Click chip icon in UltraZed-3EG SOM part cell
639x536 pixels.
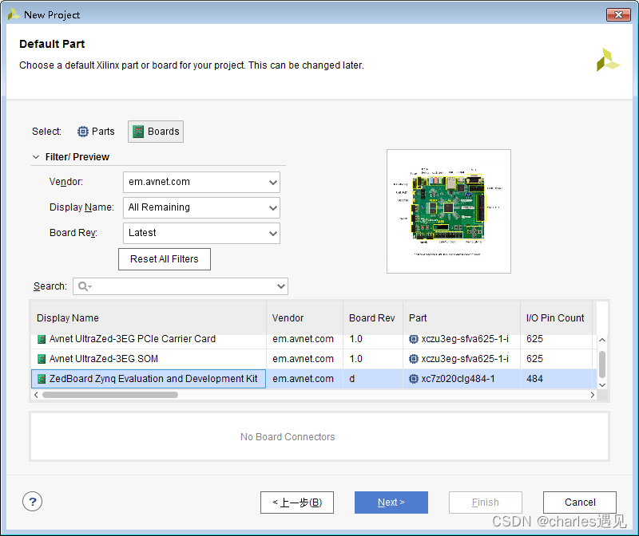pyautogui.click(x=413, y=359)
